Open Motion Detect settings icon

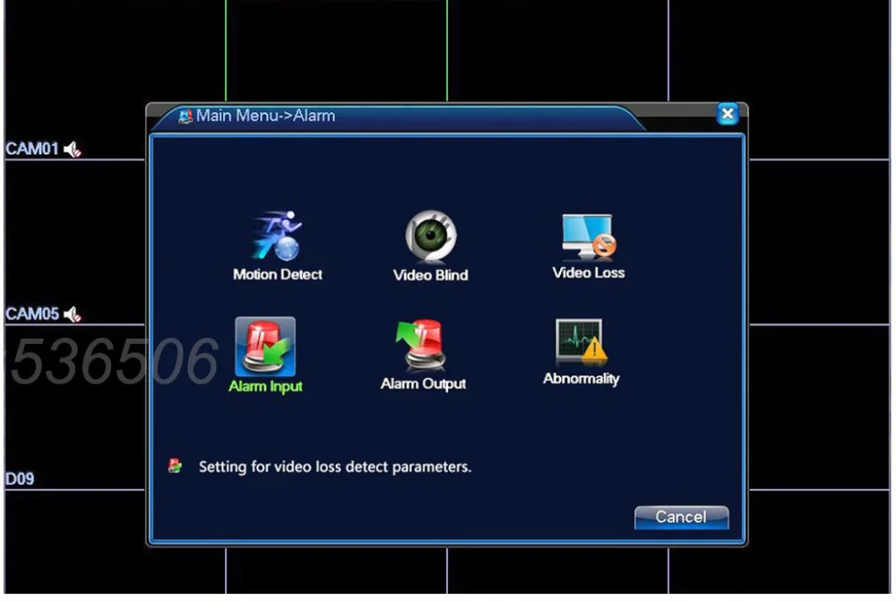click(x=277, y=236)
